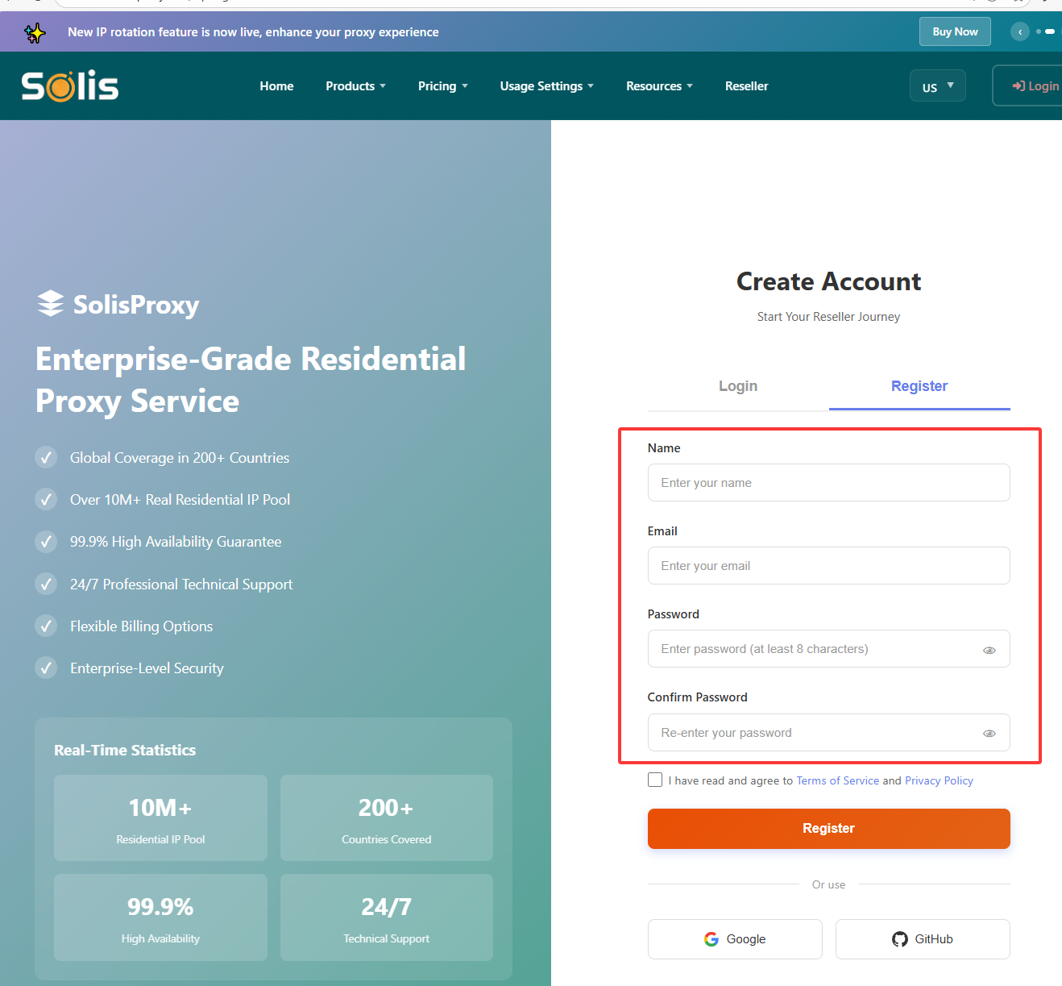Click checkmark icon beside Over 10M+ Real Residential
This screenshot has height=986, width=1062.
point(46,500)
